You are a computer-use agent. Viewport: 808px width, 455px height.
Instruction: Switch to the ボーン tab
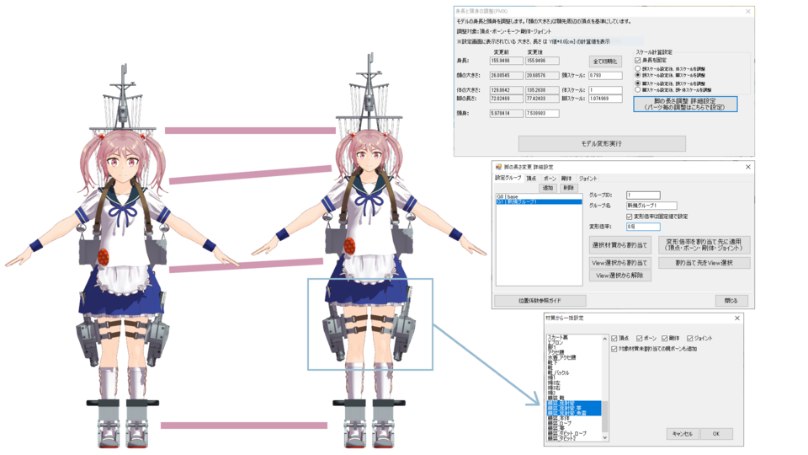click(550, 179)
